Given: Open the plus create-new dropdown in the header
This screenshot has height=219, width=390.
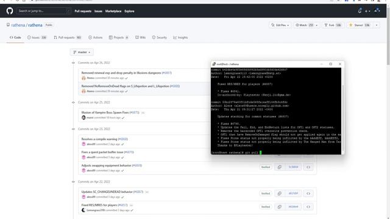Looking at the screenshot, I should point(367,11).
